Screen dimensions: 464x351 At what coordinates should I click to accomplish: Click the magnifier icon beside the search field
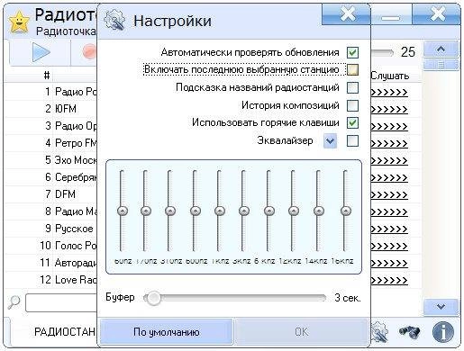point(14,302)
